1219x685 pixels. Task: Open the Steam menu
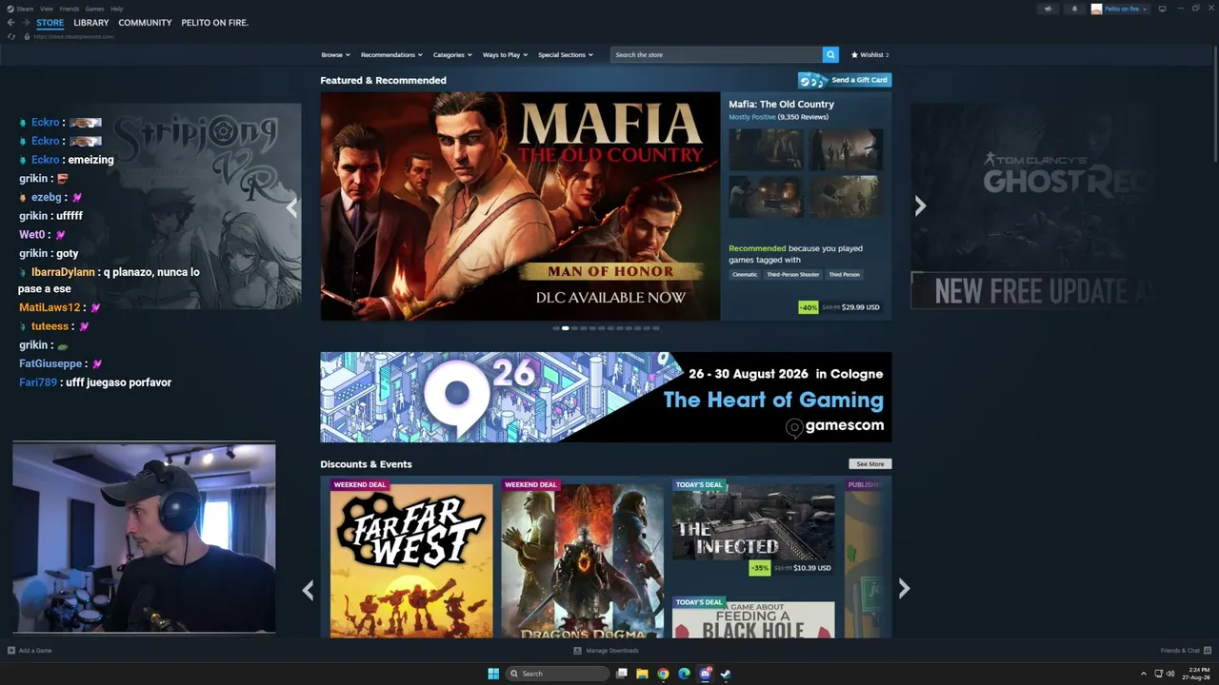[x=25, y=9]
